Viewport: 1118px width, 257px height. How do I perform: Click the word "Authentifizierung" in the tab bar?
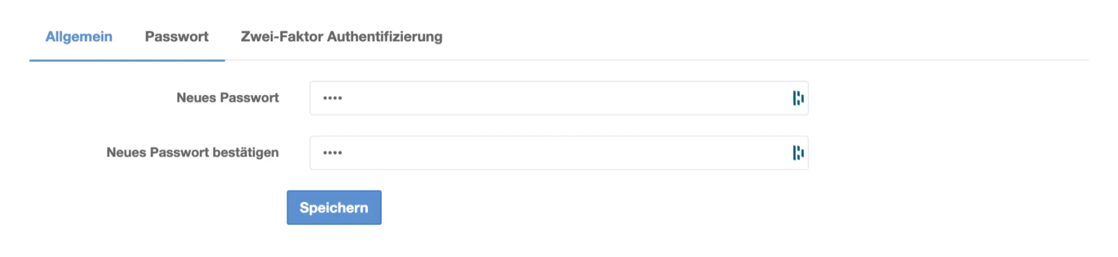pyautogui.click(x=384, y=37)
